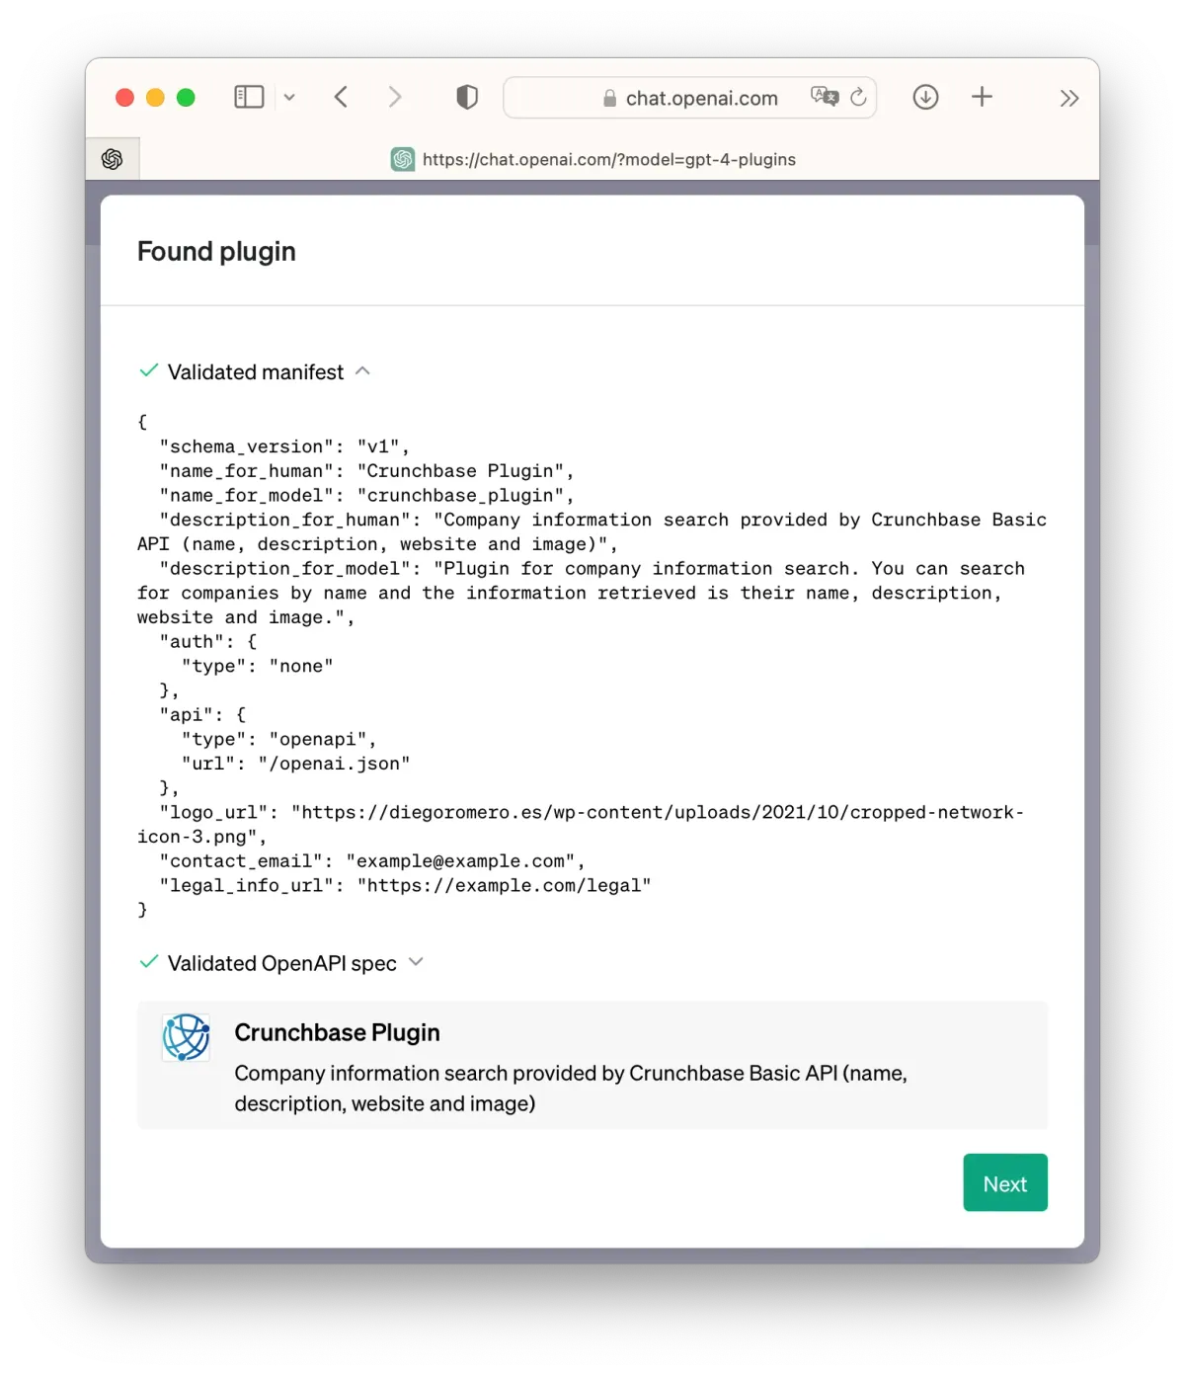Click the address bar URL field
The height and width of the screenshot is (1376, 1185).
(701, 98)
